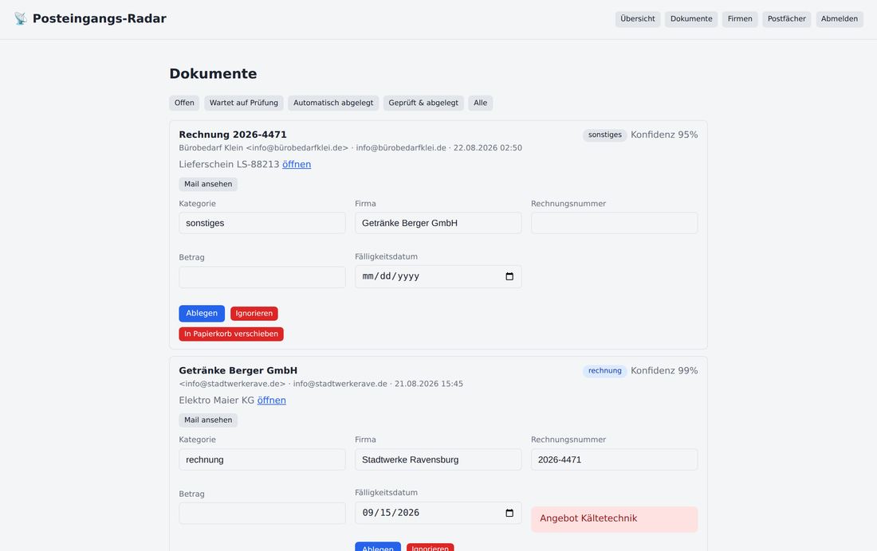Ignore the Rechnung 2026-4471 document
The width and height of the screenshot is (877, 551).
[x=254, y=314]
